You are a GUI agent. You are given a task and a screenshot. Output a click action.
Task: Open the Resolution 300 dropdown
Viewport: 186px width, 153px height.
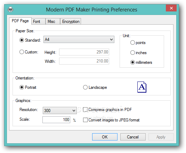point(60,111)
